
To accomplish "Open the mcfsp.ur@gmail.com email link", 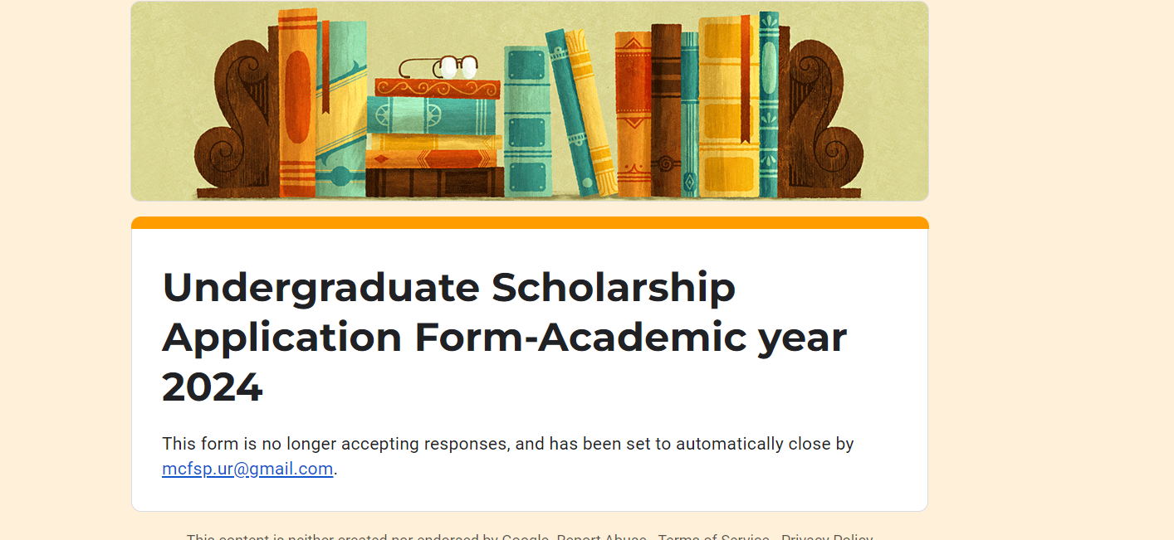I will [x=247, y=469].
